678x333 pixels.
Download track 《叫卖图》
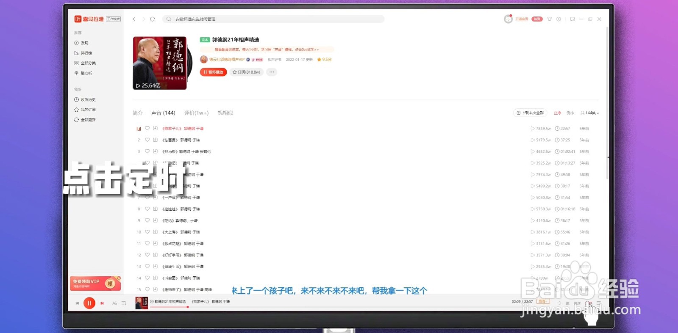pyautogui.click(x=155, y=278)
